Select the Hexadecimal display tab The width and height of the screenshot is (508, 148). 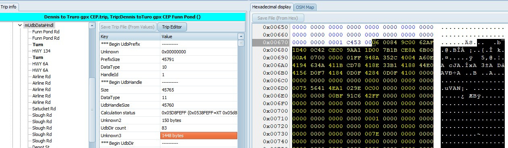pos(272,7)
